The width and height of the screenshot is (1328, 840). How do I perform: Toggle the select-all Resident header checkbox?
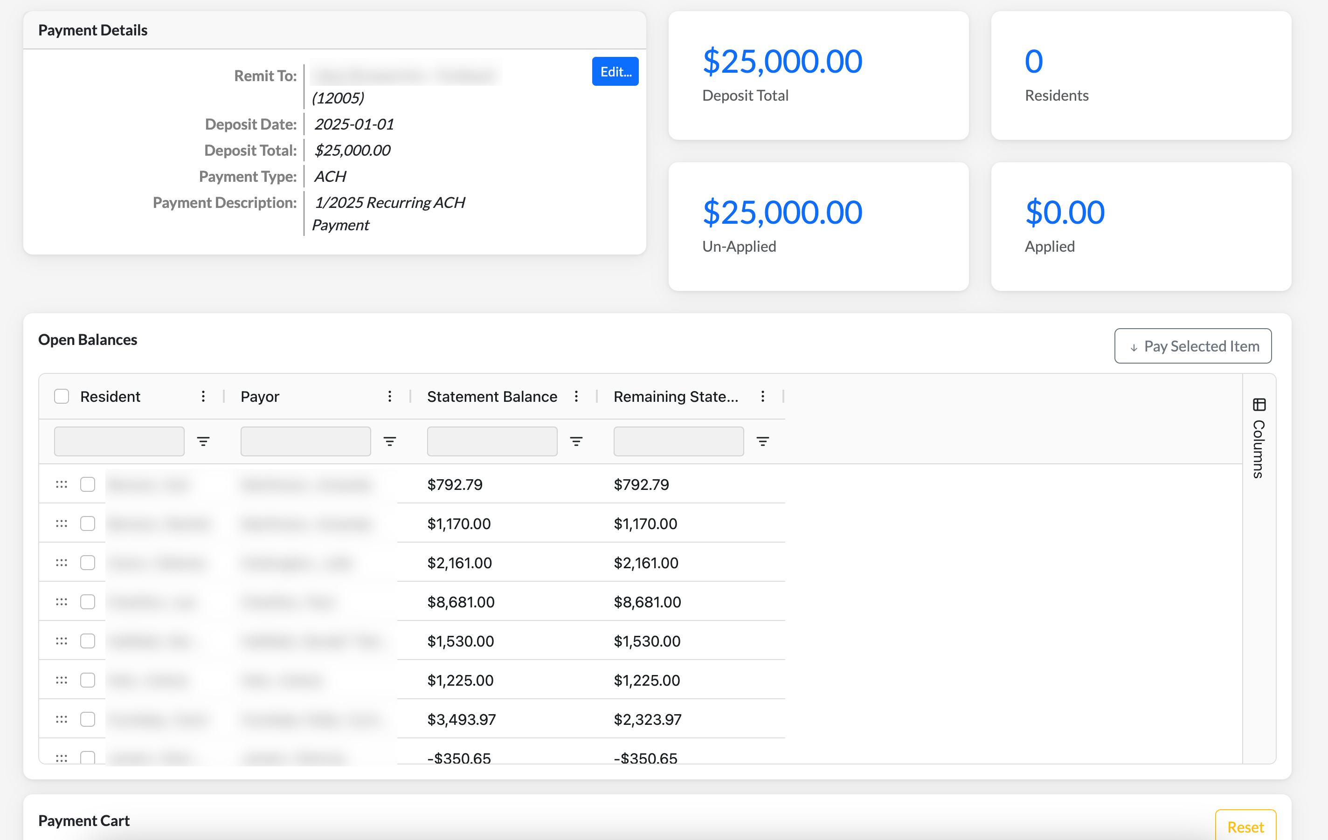pos(62,396)
